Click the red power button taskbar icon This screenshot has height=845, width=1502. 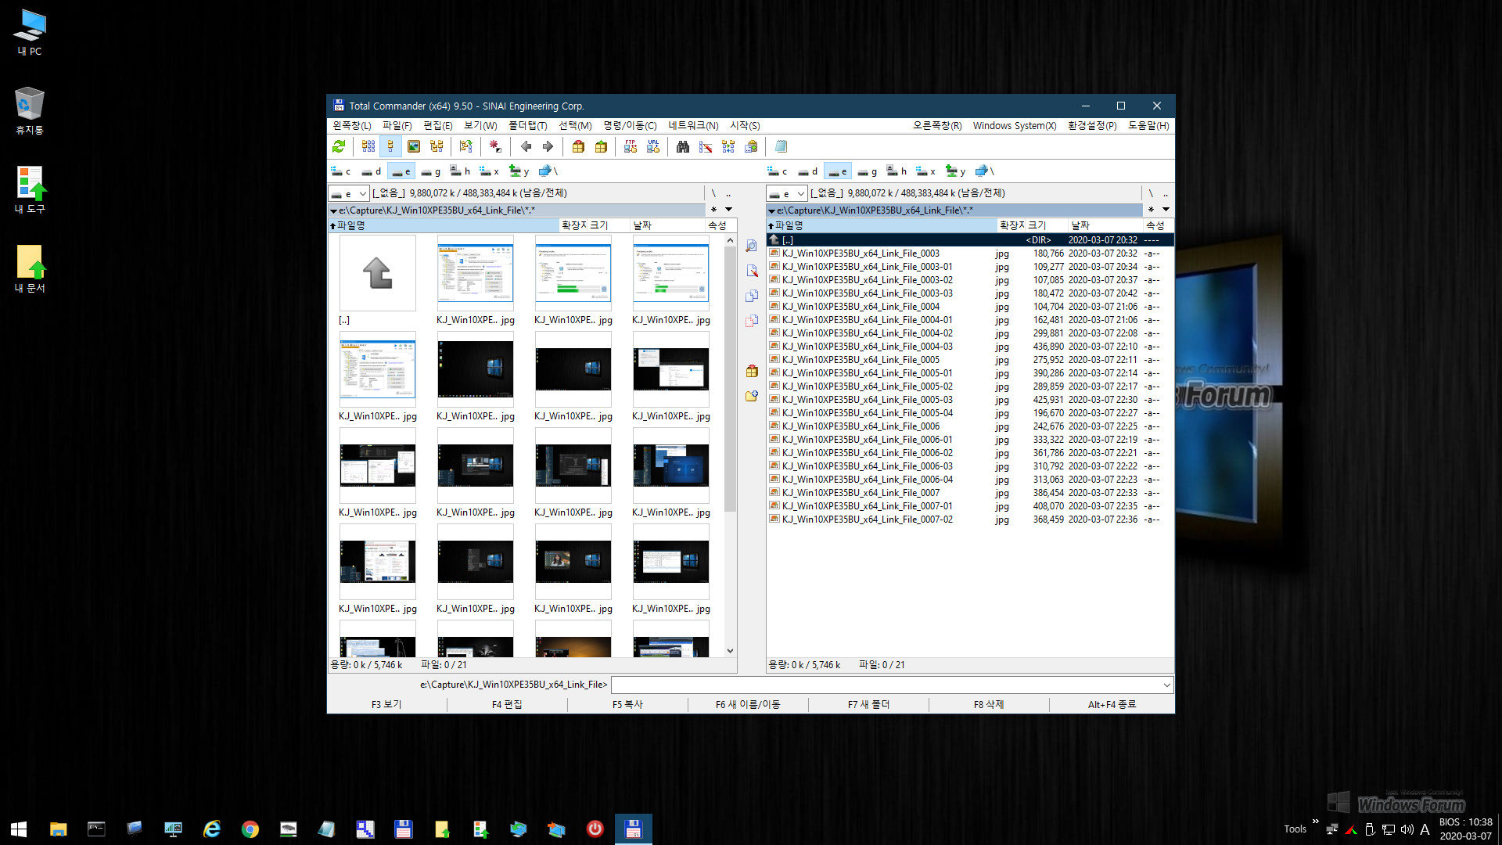tap(595, 829)
